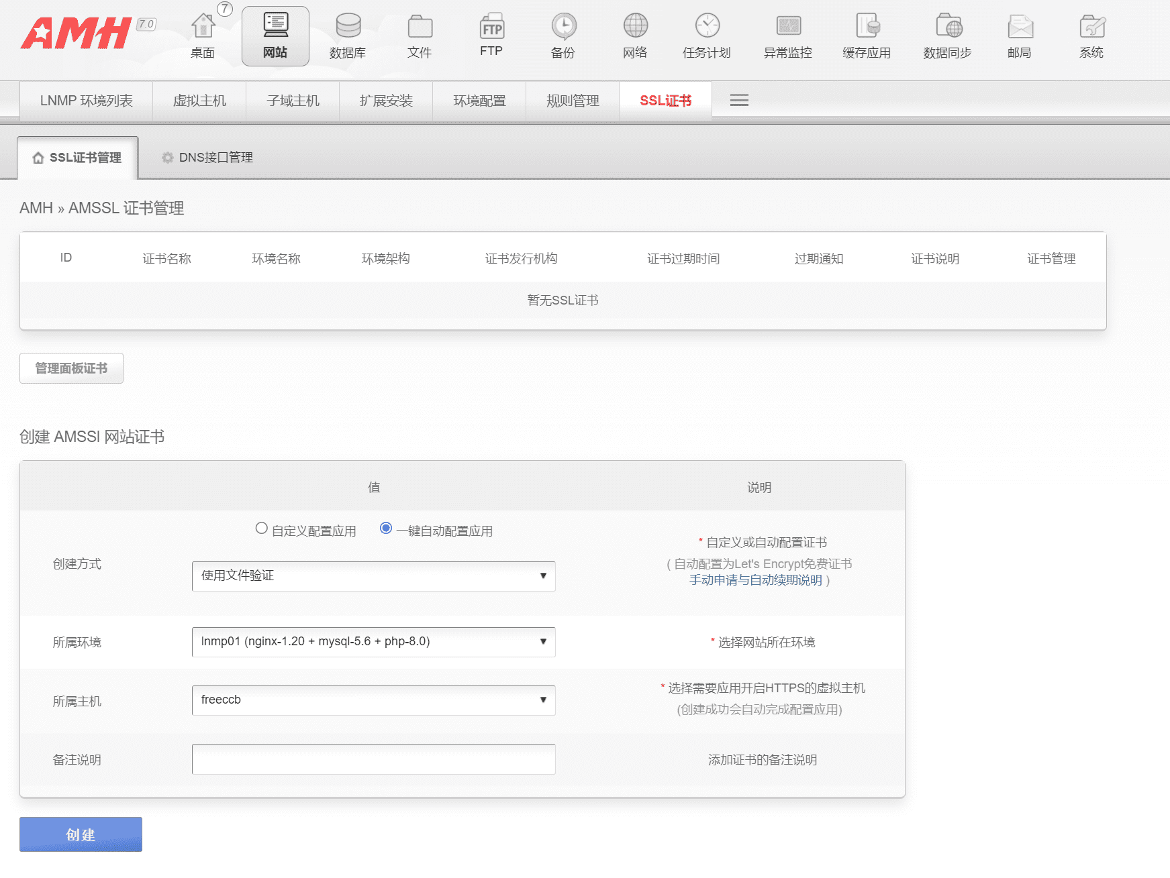Click the 管理面板证书 button
1170x878 pixels.
(x=71, y=368)
